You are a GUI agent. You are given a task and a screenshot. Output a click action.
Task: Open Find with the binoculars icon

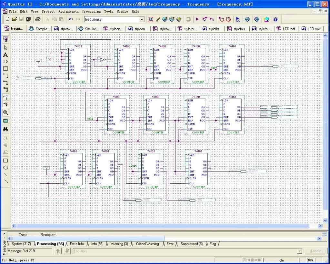point(6,129)
